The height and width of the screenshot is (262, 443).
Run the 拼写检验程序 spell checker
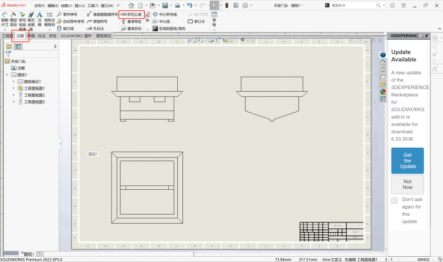(x=22, y=21)
